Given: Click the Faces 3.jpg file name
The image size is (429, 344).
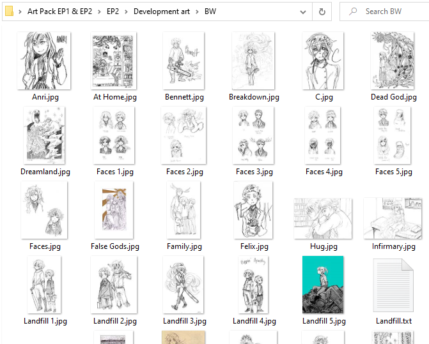Looking at the screenshot, I should point(254,172).
